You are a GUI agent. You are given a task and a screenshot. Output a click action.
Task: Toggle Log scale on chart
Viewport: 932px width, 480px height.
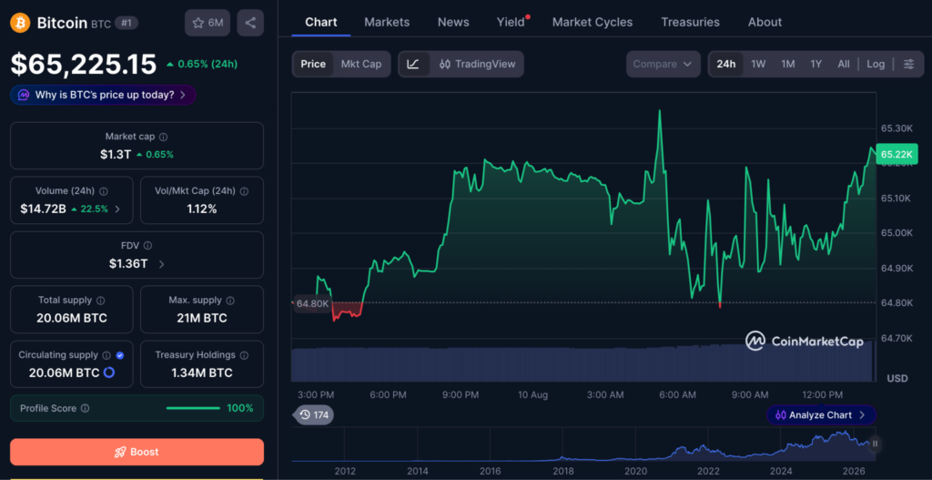pos(876,65)
